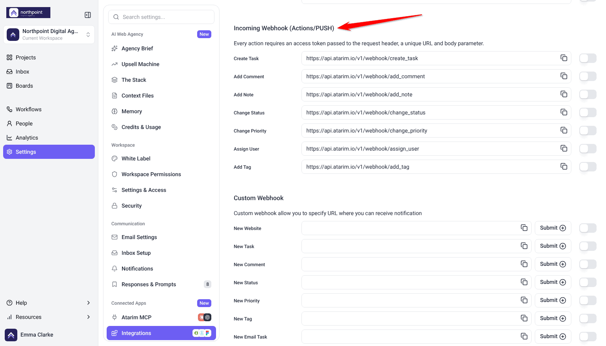
Task: Copy the New Comment custom webhook
Action: pyautogui.click(x=524, y=264)
